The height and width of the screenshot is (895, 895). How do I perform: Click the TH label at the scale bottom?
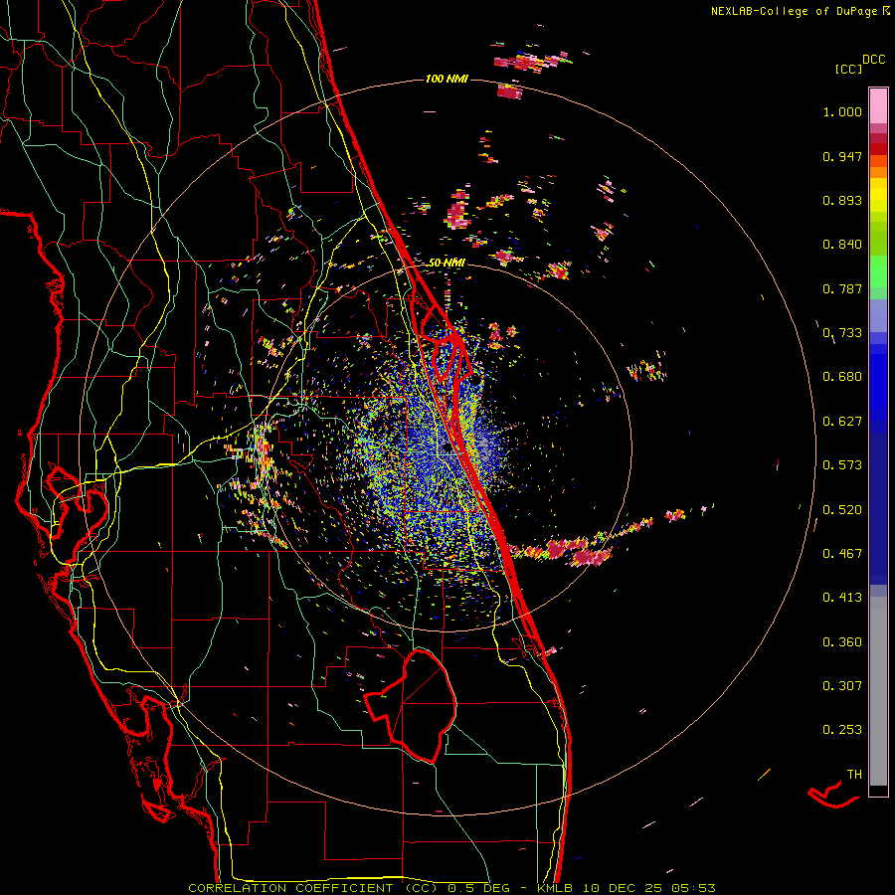[x=854, y=775]
